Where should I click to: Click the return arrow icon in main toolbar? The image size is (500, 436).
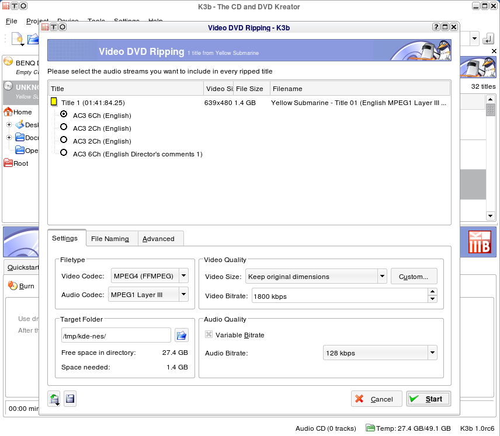[488, 39]
